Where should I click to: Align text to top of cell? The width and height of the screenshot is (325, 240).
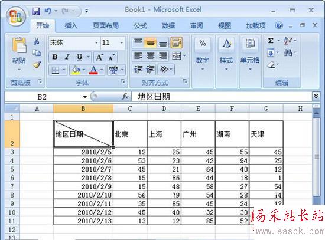point(138,42)
